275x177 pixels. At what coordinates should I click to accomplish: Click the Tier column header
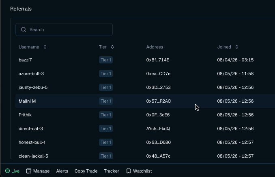click(x=103, y=47)
